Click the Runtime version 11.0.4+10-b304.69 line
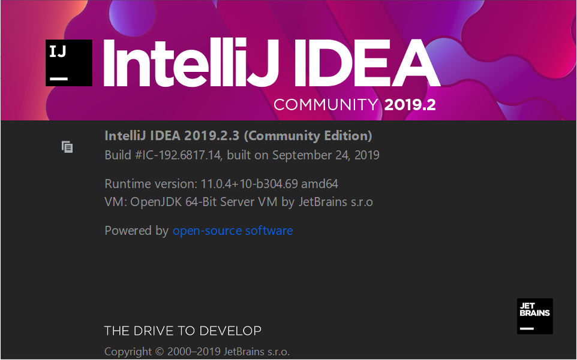Image resolution: width=577 pixels, height=360 pixels. (221, 184)
